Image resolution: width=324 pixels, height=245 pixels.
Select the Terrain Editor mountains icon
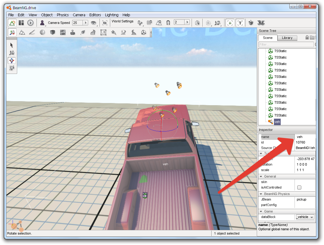click(x=22, y=33)
